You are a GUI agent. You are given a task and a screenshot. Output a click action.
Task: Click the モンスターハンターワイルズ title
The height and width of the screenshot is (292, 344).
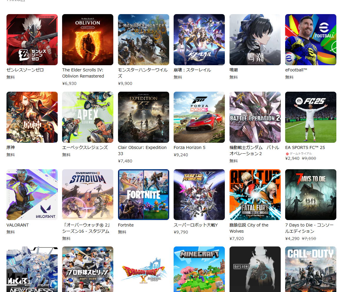143,73
